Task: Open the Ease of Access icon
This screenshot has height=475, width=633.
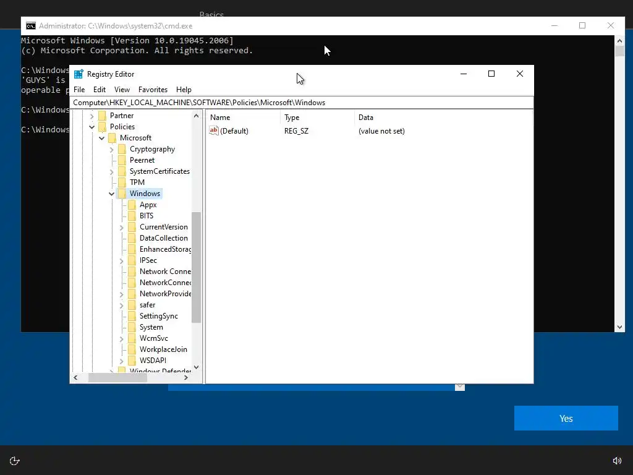Action: click(15, 461)
